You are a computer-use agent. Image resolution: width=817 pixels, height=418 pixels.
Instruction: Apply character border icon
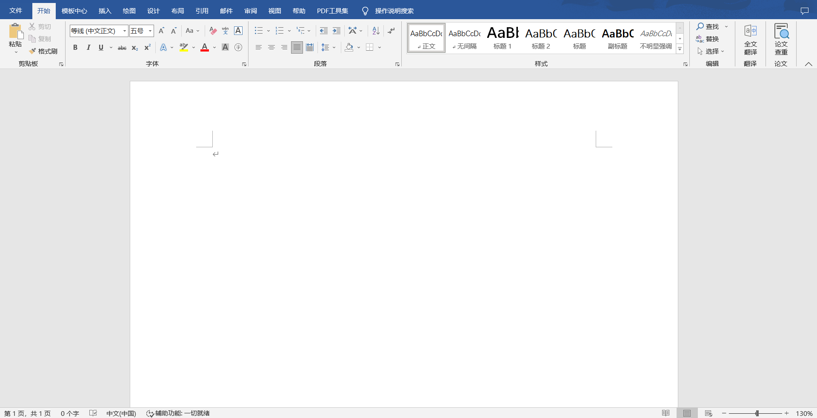pyautogui.click(x=238, y=31)
